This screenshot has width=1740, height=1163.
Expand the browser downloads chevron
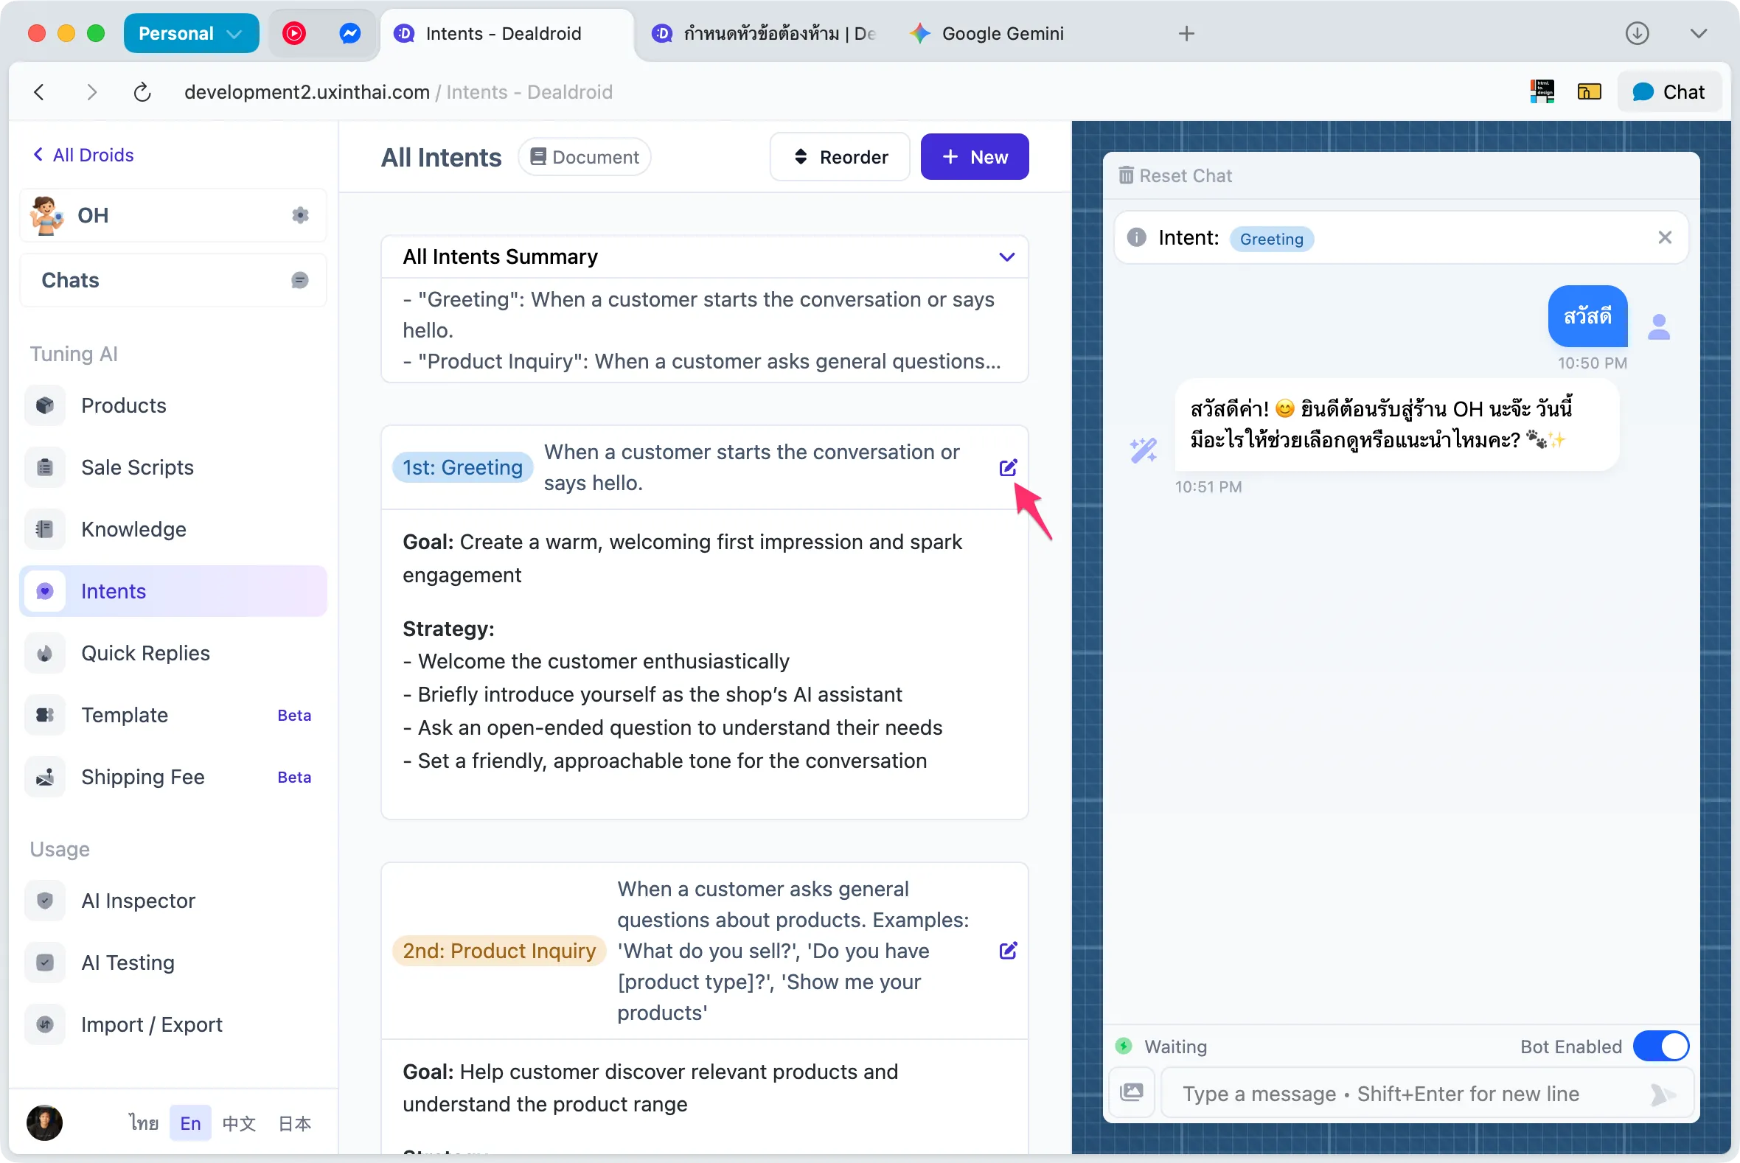click(1699, 33)
